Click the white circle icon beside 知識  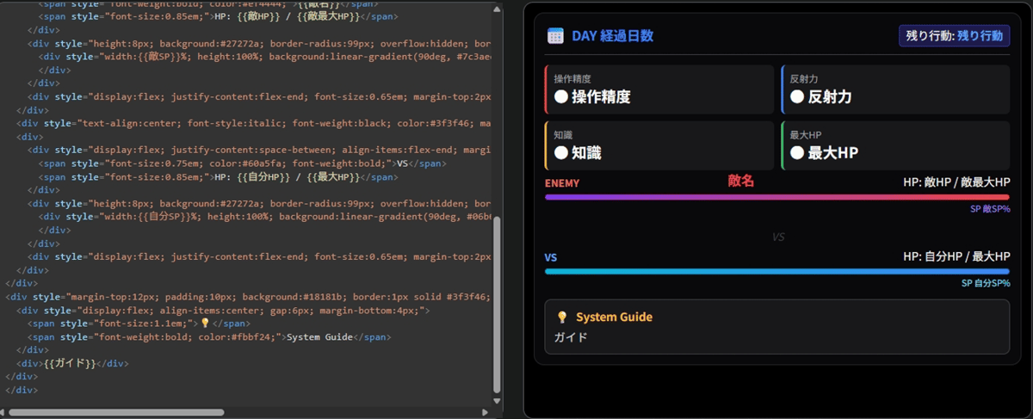pos(561,153)
